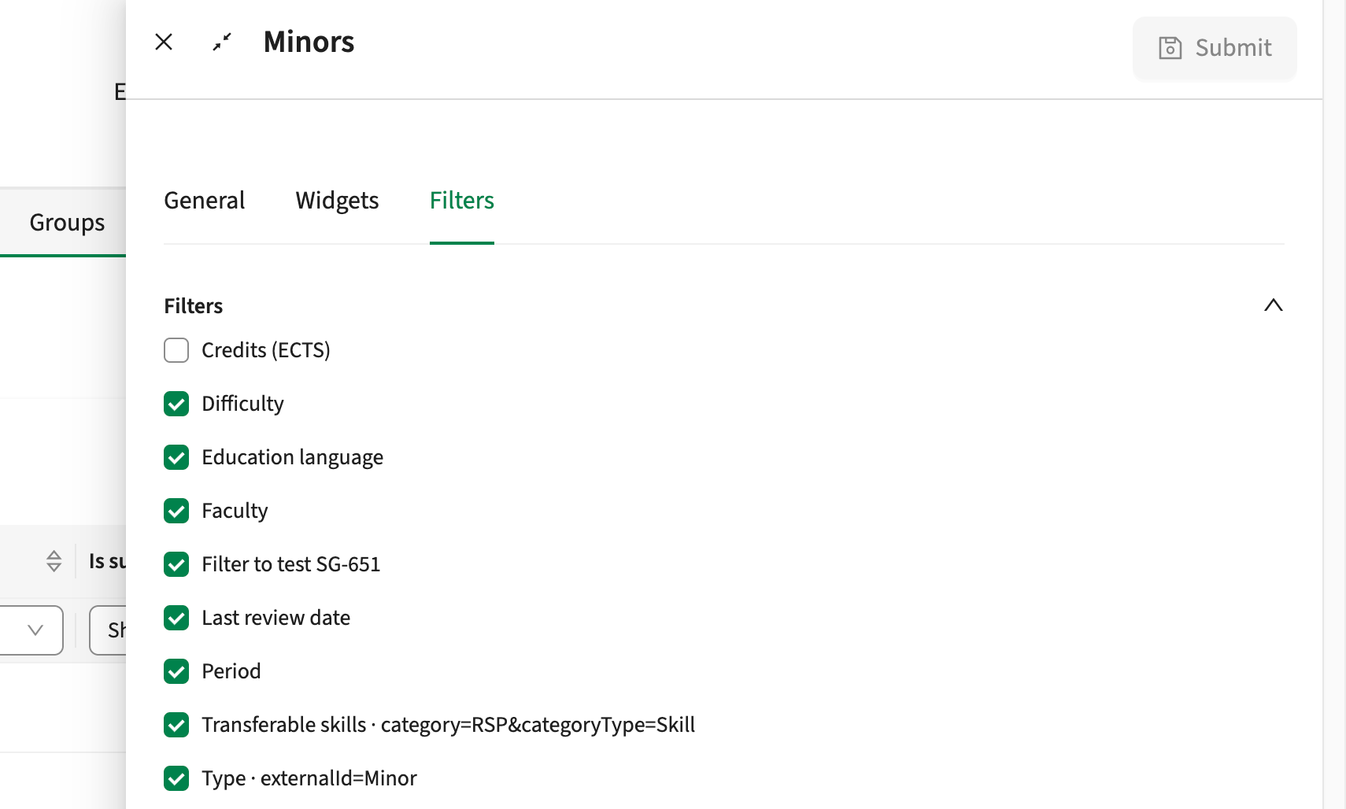Click the Submit save icon

click(x=1170, y=48)
